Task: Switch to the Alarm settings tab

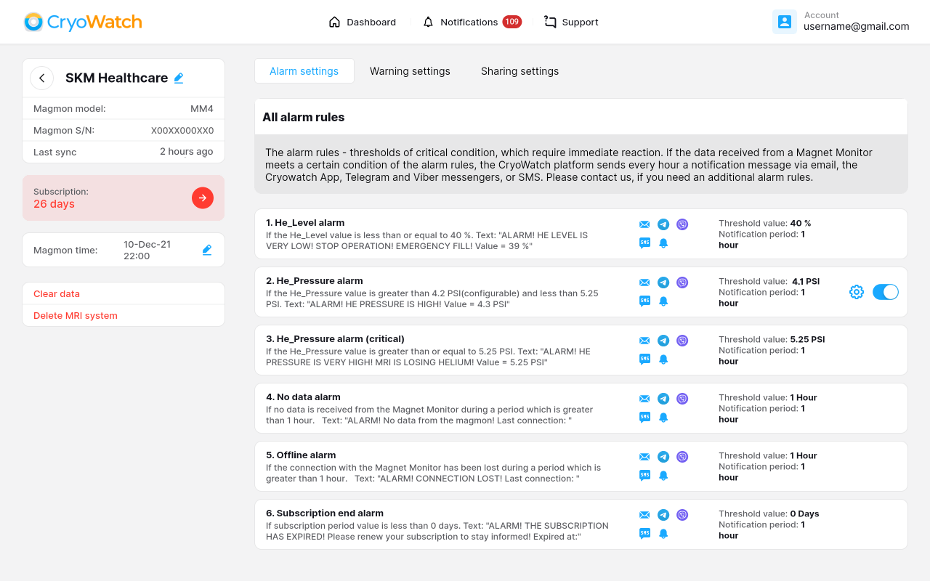Action: tap(304, 71)
